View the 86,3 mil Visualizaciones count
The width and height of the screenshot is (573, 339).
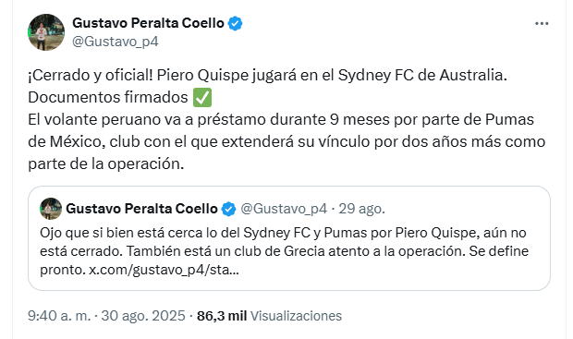pyautogui.click(x=269, y=316)
